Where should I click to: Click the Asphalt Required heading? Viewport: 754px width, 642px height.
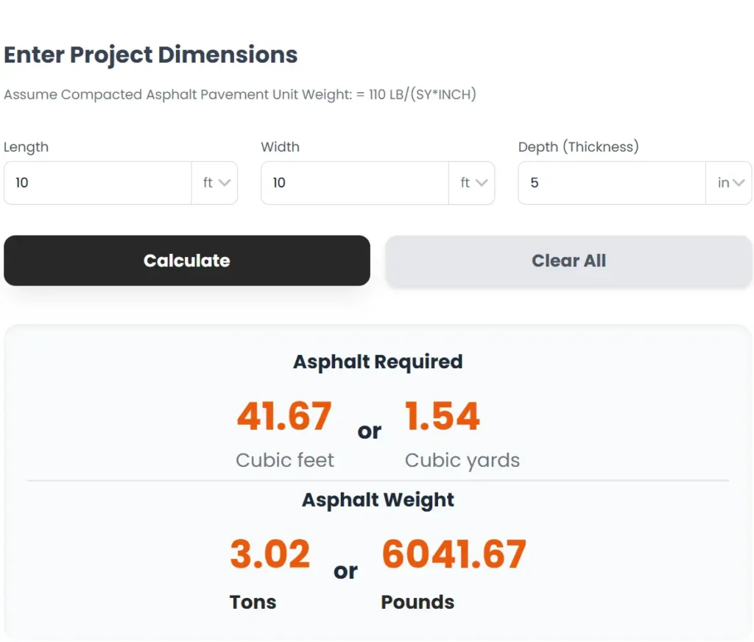pyautogui.click(x=378, y=361)
